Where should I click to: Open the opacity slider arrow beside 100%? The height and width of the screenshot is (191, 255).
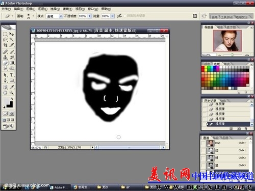pos(90,16)
